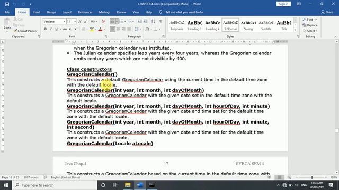The width and height of the screenshot is (339, 190).
Task: Apply subscript formatting
Action: click(x=70, y=29)
